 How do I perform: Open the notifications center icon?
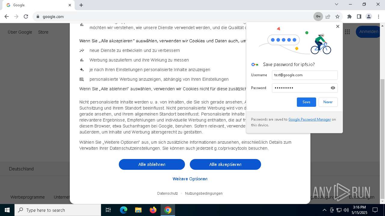(375, 210)
